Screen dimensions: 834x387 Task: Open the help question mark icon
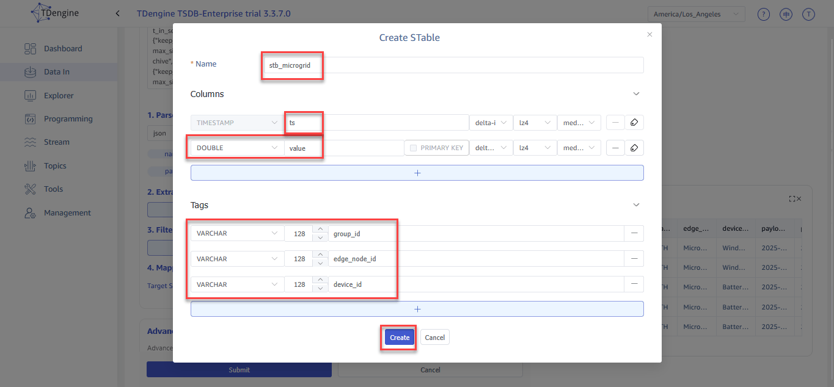pyautogui.click(x=763, y=14)
